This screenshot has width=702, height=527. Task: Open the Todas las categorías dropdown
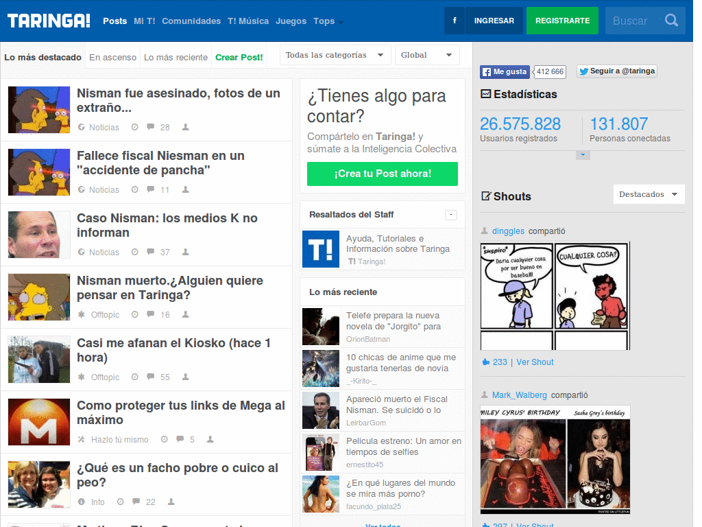point(335,55)
